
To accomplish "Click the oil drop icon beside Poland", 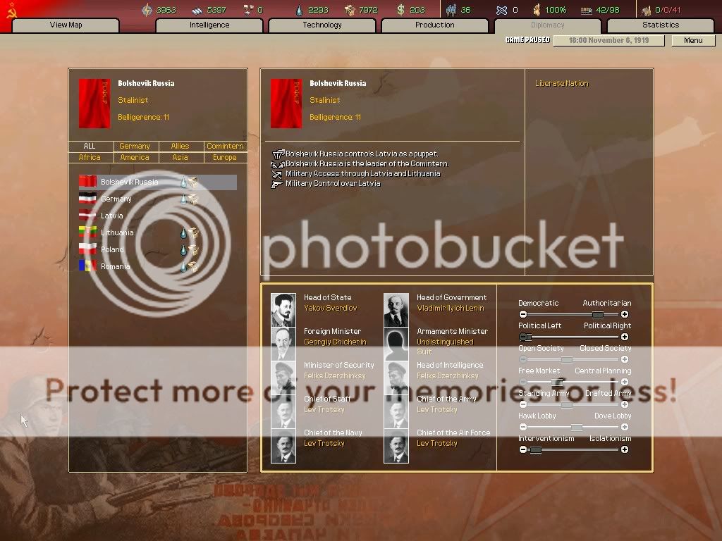I will (183, 250).
